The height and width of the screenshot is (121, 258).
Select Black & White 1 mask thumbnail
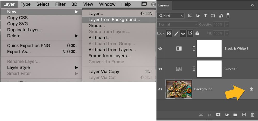tap(209, 49)
